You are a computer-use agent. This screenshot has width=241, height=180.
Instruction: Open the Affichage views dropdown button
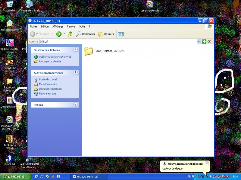tap(122, 34)
